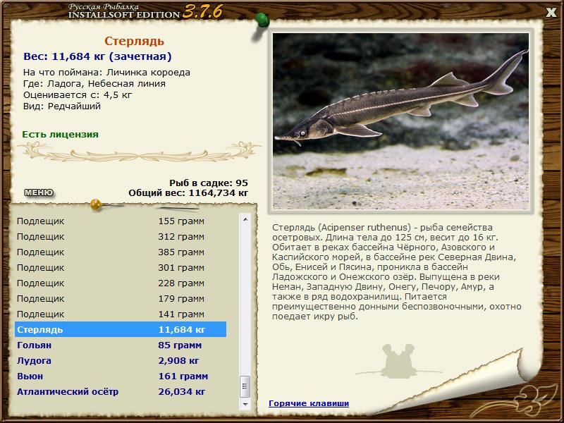Image resolution: width=564 pixels, height=423 pixels.
Task: Select the Лудога 2,908 кг row
Action: (x=121, y=360)
